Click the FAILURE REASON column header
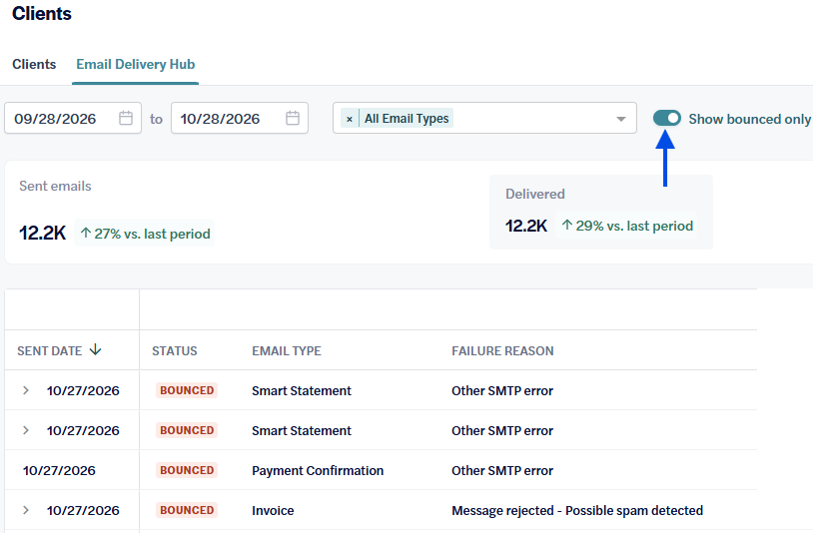815x533 pixels. click(x=502, y=351)
